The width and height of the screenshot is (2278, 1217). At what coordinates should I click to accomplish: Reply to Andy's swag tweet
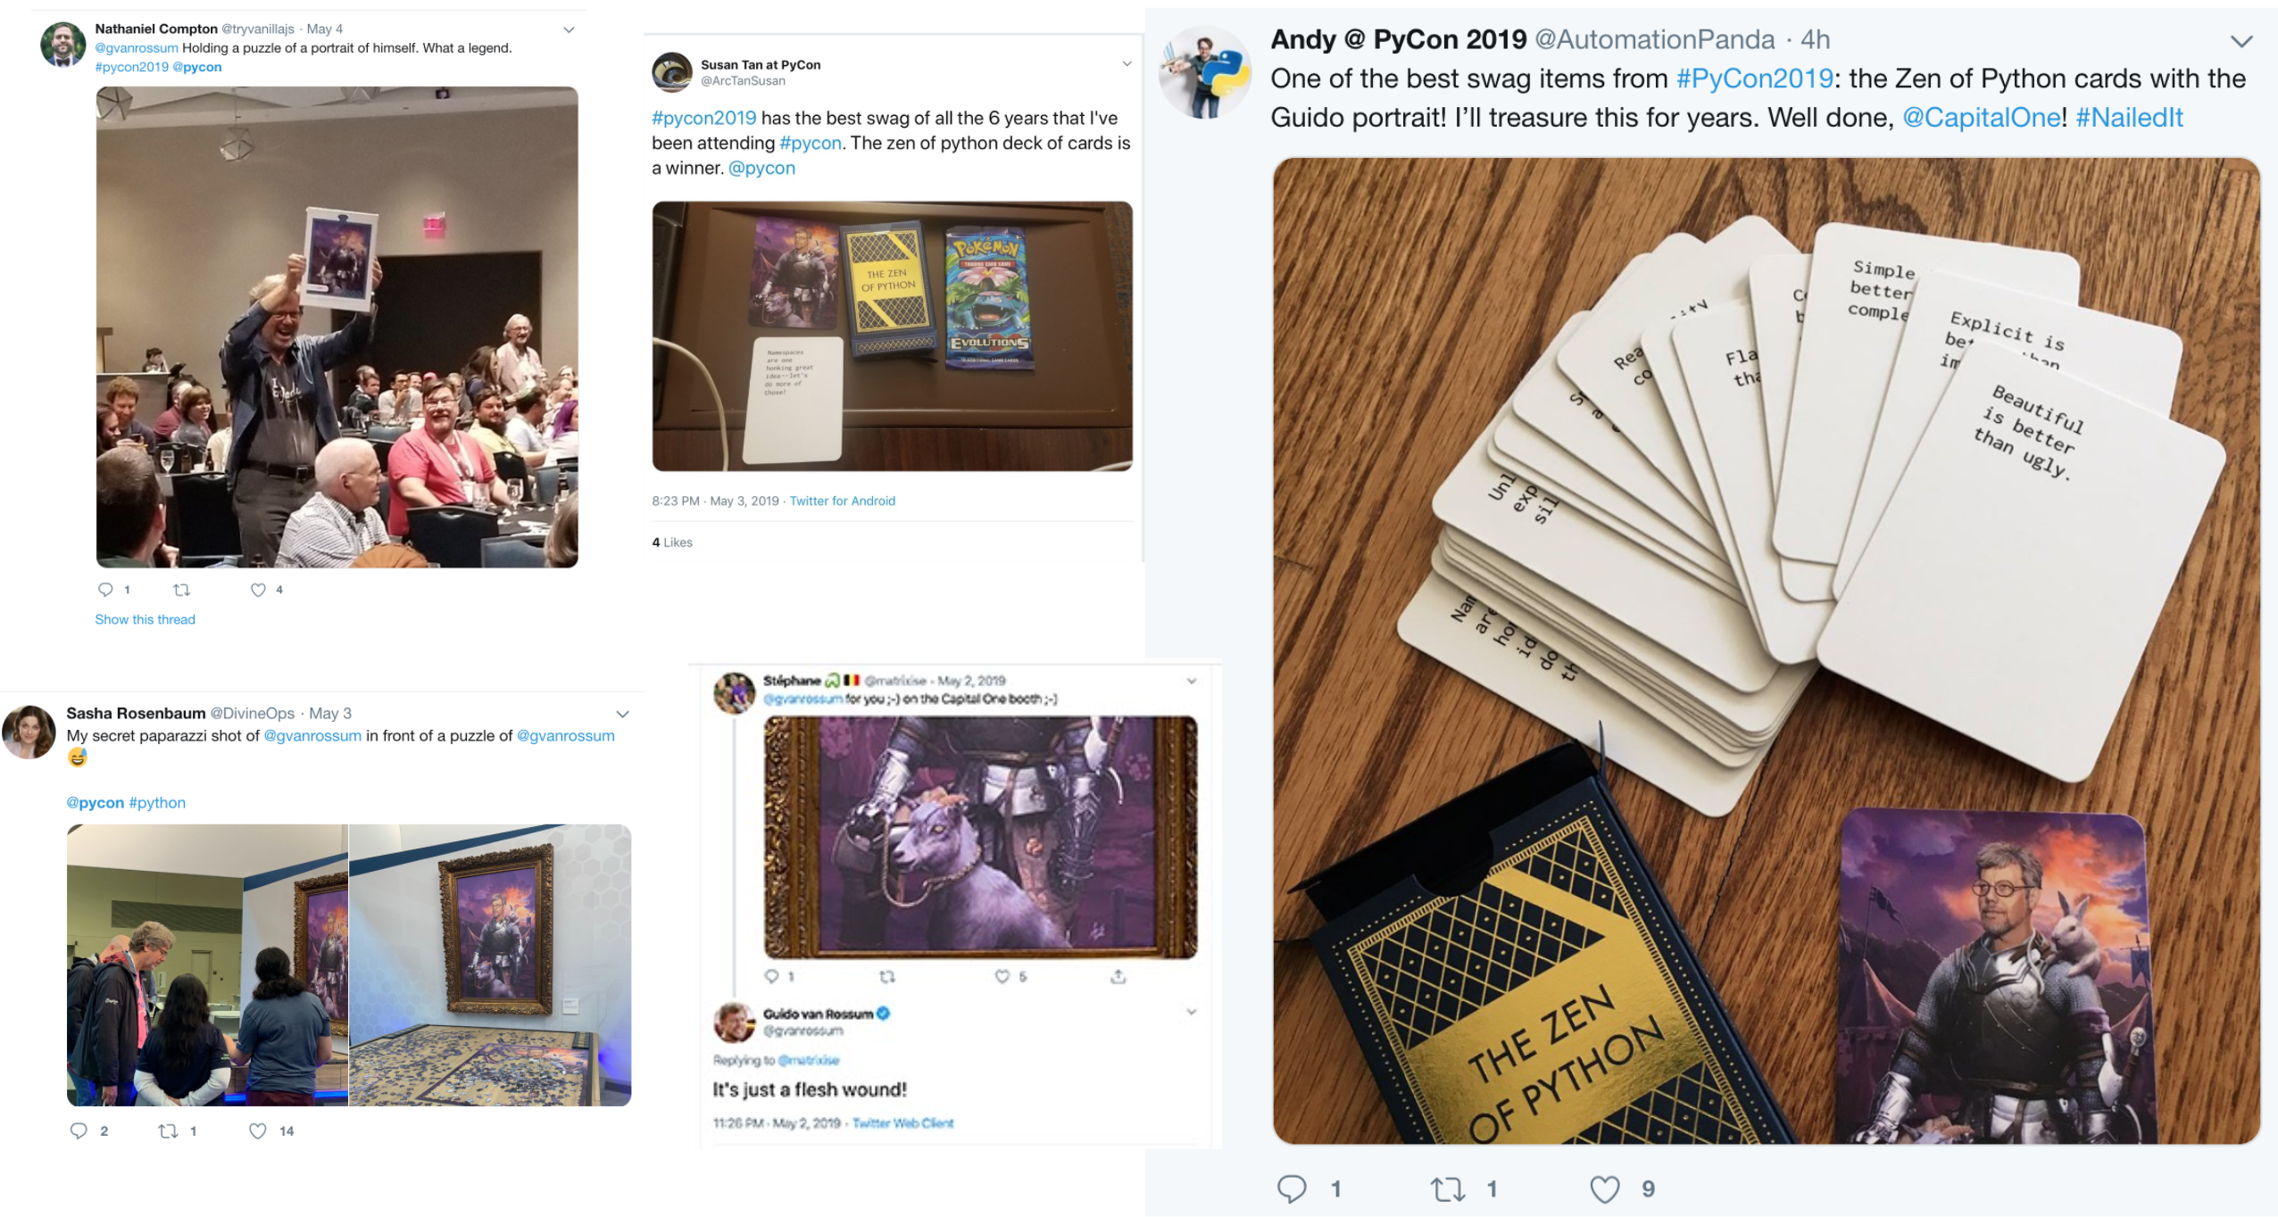(x=1292, y=1189)
